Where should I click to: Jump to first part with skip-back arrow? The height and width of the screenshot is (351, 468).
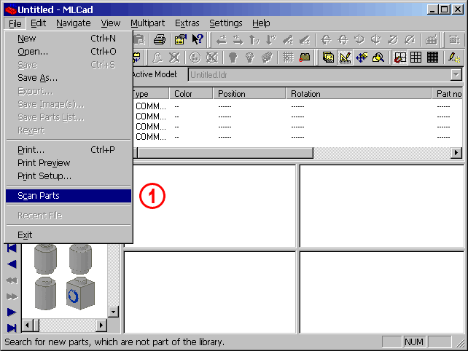tap(12, 248)
